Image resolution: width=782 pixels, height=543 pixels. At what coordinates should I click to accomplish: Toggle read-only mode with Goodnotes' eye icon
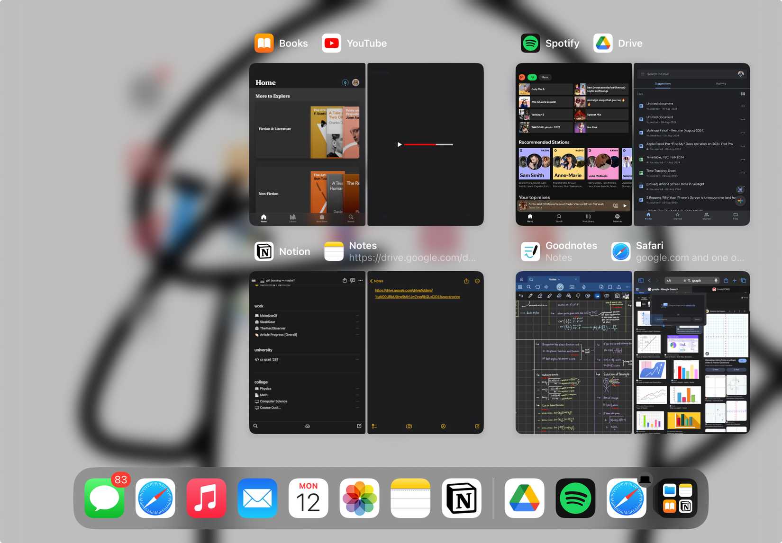click(x=588, y=296)
